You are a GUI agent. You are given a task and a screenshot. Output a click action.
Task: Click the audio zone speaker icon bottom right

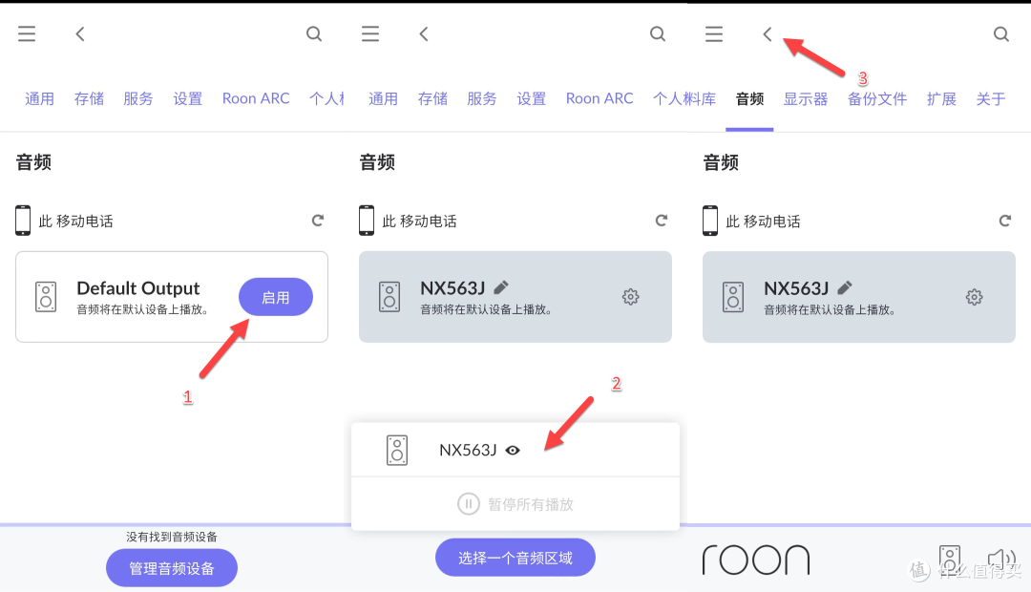950,559
